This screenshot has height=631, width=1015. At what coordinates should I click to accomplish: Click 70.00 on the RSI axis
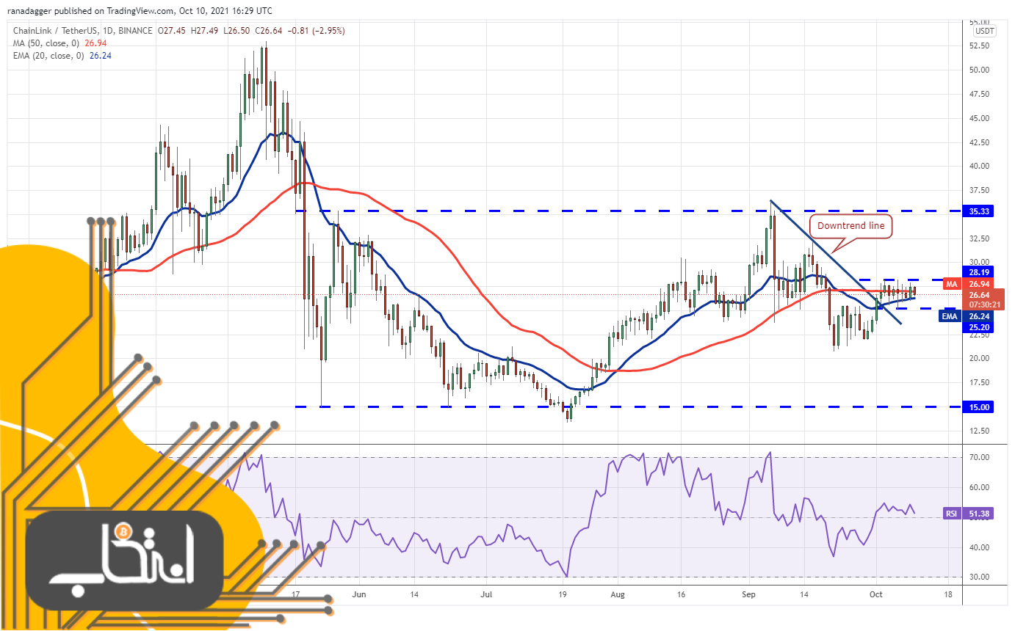980,457
